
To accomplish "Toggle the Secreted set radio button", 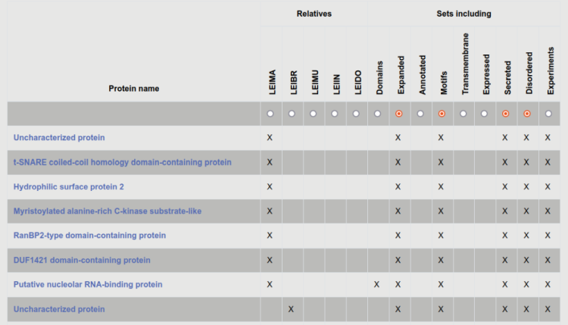I will [505, 114].
